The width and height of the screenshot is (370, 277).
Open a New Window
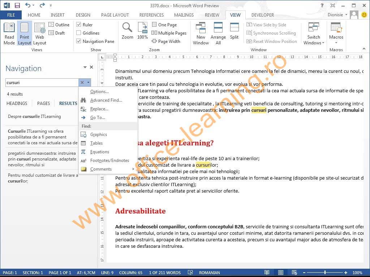pos(201,34)
